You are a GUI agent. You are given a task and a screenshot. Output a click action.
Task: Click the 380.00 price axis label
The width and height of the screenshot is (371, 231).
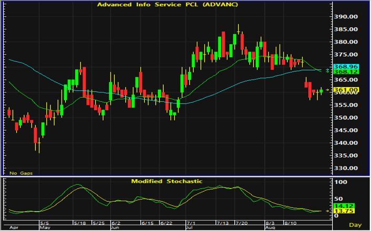click(346, 42)
